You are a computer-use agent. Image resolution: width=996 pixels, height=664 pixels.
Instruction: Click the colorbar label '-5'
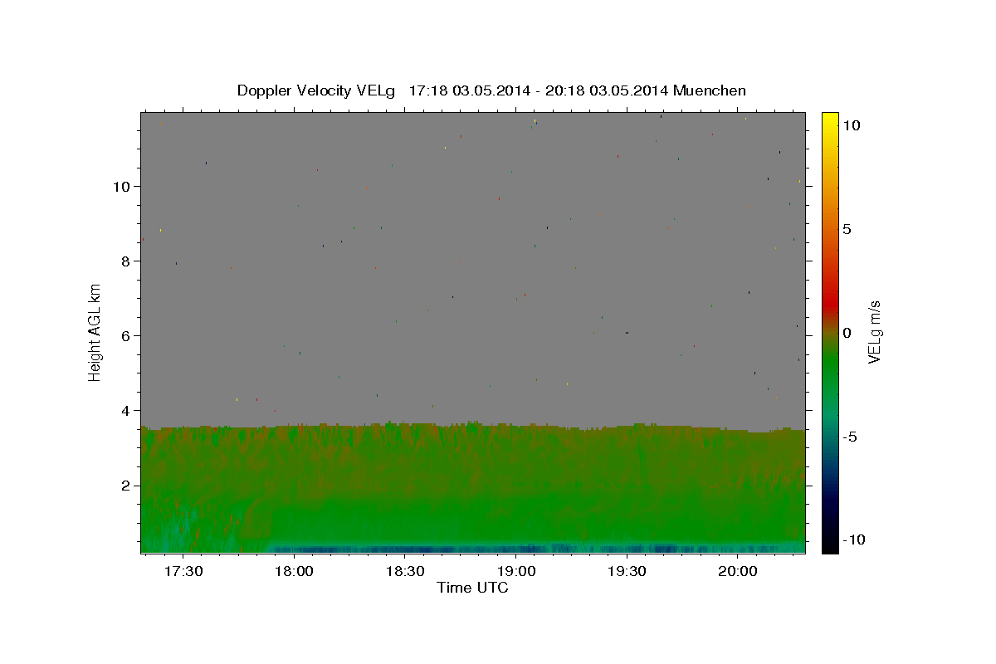[x=850, y=437]
